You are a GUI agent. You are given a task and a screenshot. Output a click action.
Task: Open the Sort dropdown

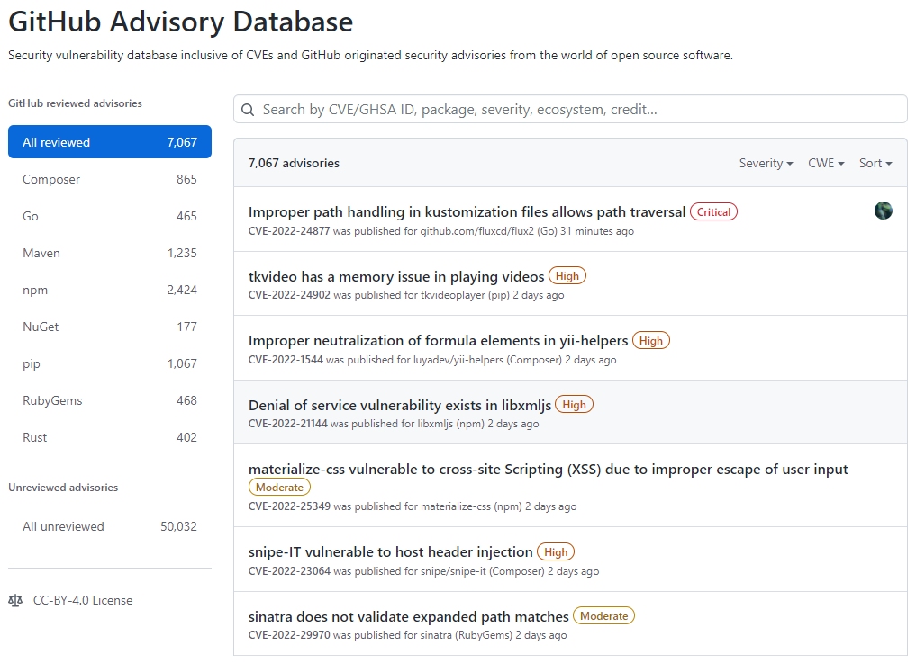point(875,164)
